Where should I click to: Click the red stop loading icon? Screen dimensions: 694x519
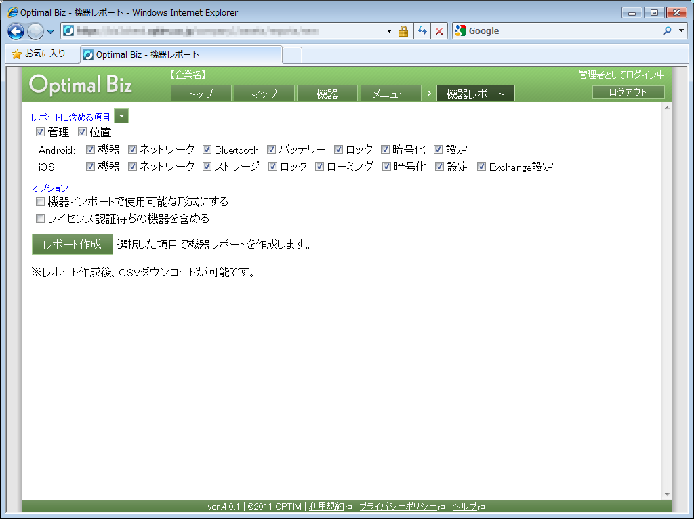pos(439,31)
